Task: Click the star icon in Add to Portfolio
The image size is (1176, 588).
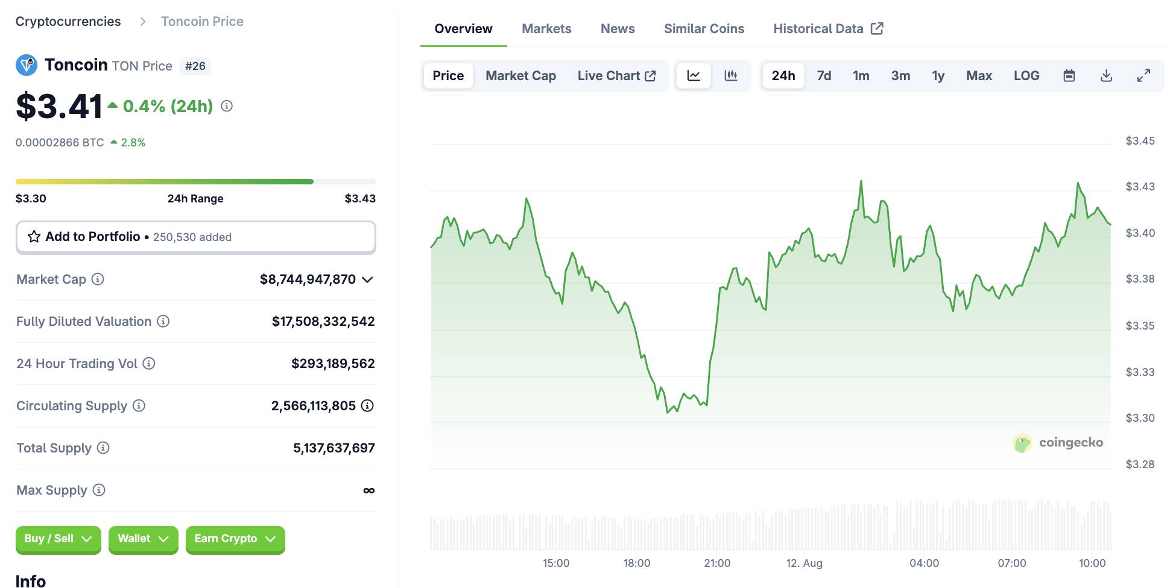Action: point(34,237)
